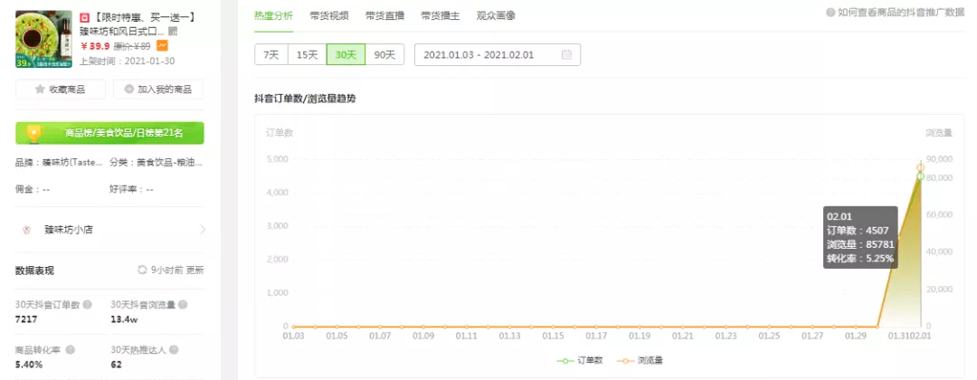The height and width of the screenshot is (380, 977).
Task: Switch to the 热度分析 tab
Action: 273,16
